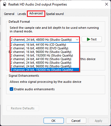Close the Realtek HD Audio Properties dialog
111x126 pixels.
[x=107, y=4]
